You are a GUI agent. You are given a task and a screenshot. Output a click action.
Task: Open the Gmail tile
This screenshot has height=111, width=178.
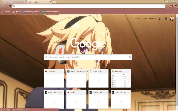76,99
